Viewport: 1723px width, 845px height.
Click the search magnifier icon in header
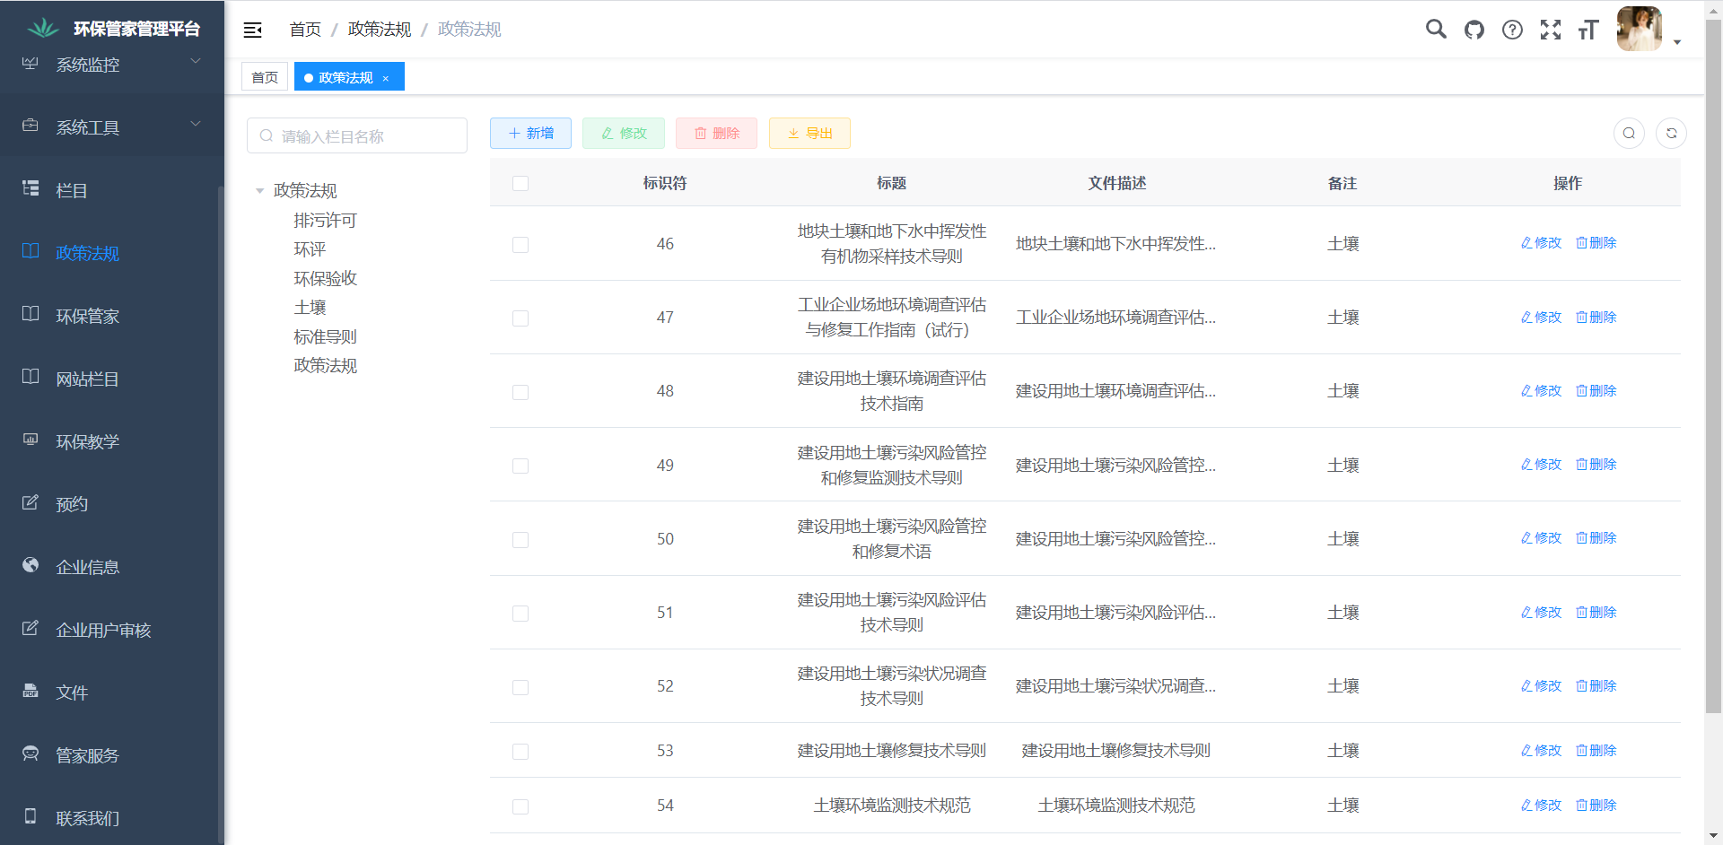(x=1436, y=30)
